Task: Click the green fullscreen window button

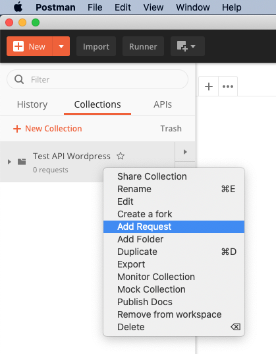Action: click(36, 22)
